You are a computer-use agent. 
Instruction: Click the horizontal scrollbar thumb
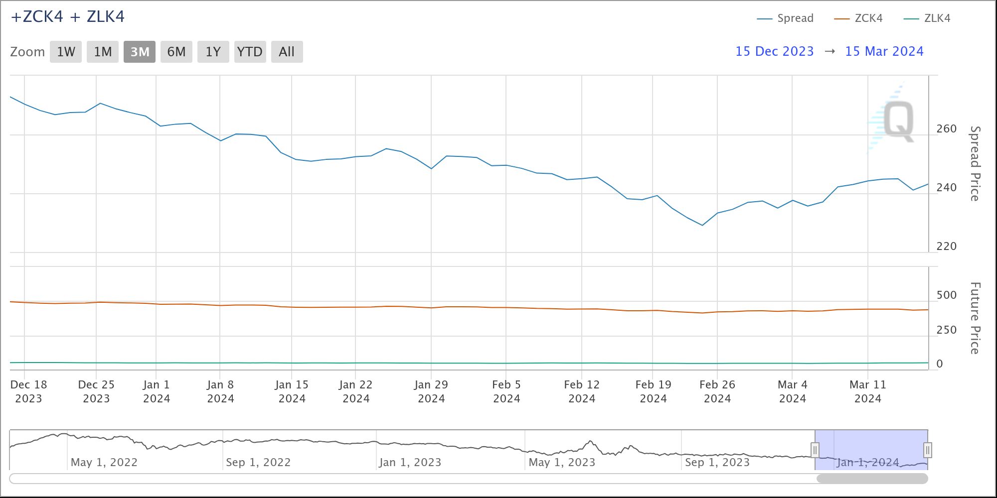point(872,479)
